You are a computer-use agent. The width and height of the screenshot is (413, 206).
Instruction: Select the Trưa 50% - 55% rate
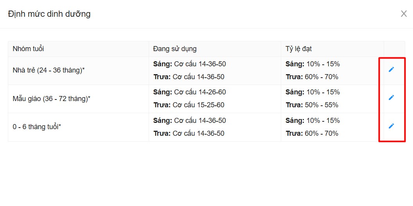312,105
